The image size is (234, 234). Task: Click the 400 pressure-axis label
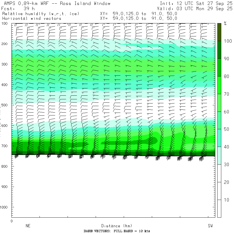4,85
